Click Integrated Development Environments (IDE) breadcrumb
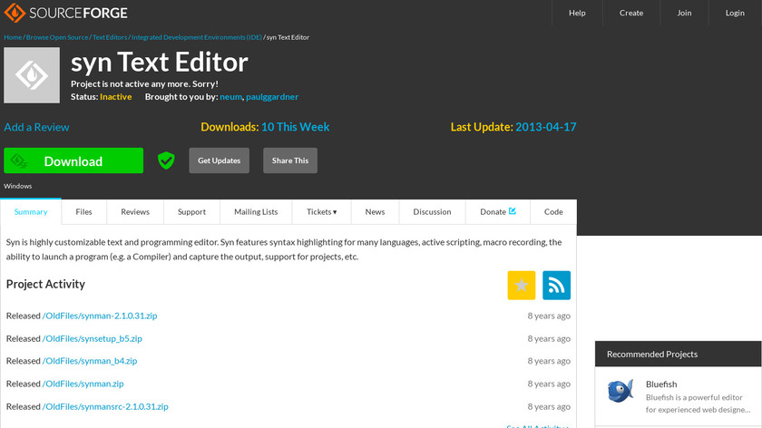 click(x=197, y=37)
